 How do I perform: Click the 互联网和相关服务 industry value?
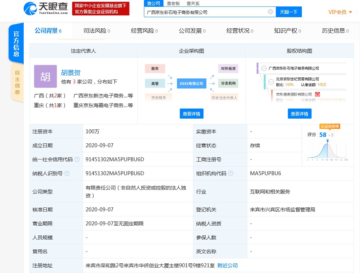click(x=270, y=192)
